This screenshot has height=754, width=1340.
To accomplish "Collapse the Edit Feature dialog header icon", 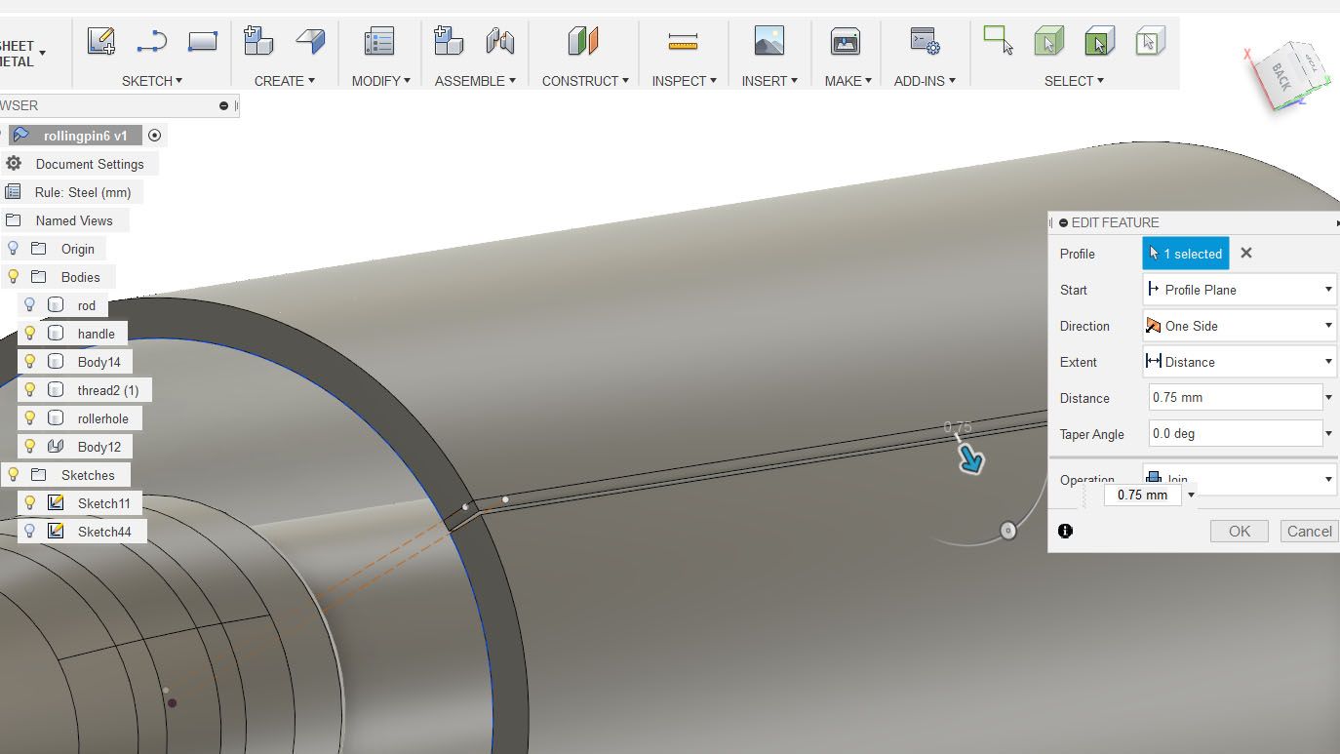I will [x=1063, y=222].
